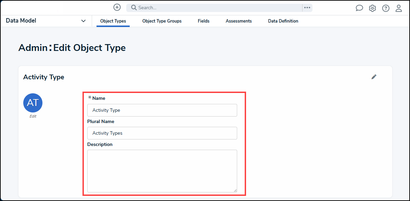
Task: Open the quick create plus icon
Action: (117, 7)
